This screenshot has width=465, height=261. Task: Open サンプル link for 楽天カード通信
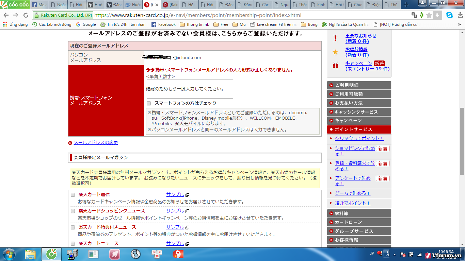[x=175, y=194]
